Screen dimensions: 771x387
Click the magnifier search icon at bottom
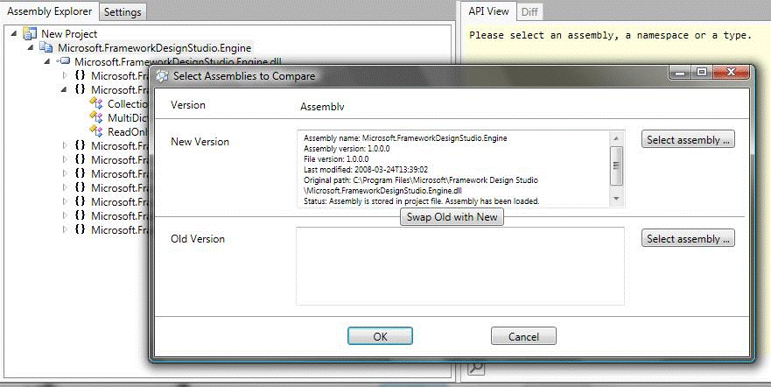475,369
